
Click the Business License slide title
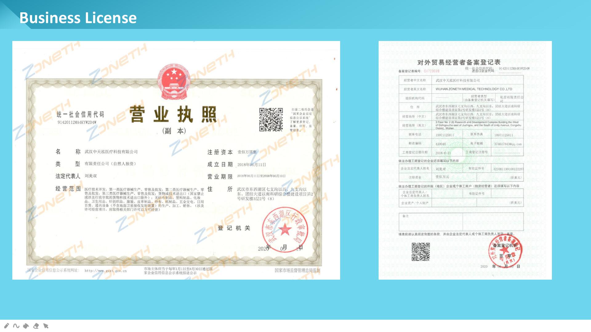(x=78, y=18)
